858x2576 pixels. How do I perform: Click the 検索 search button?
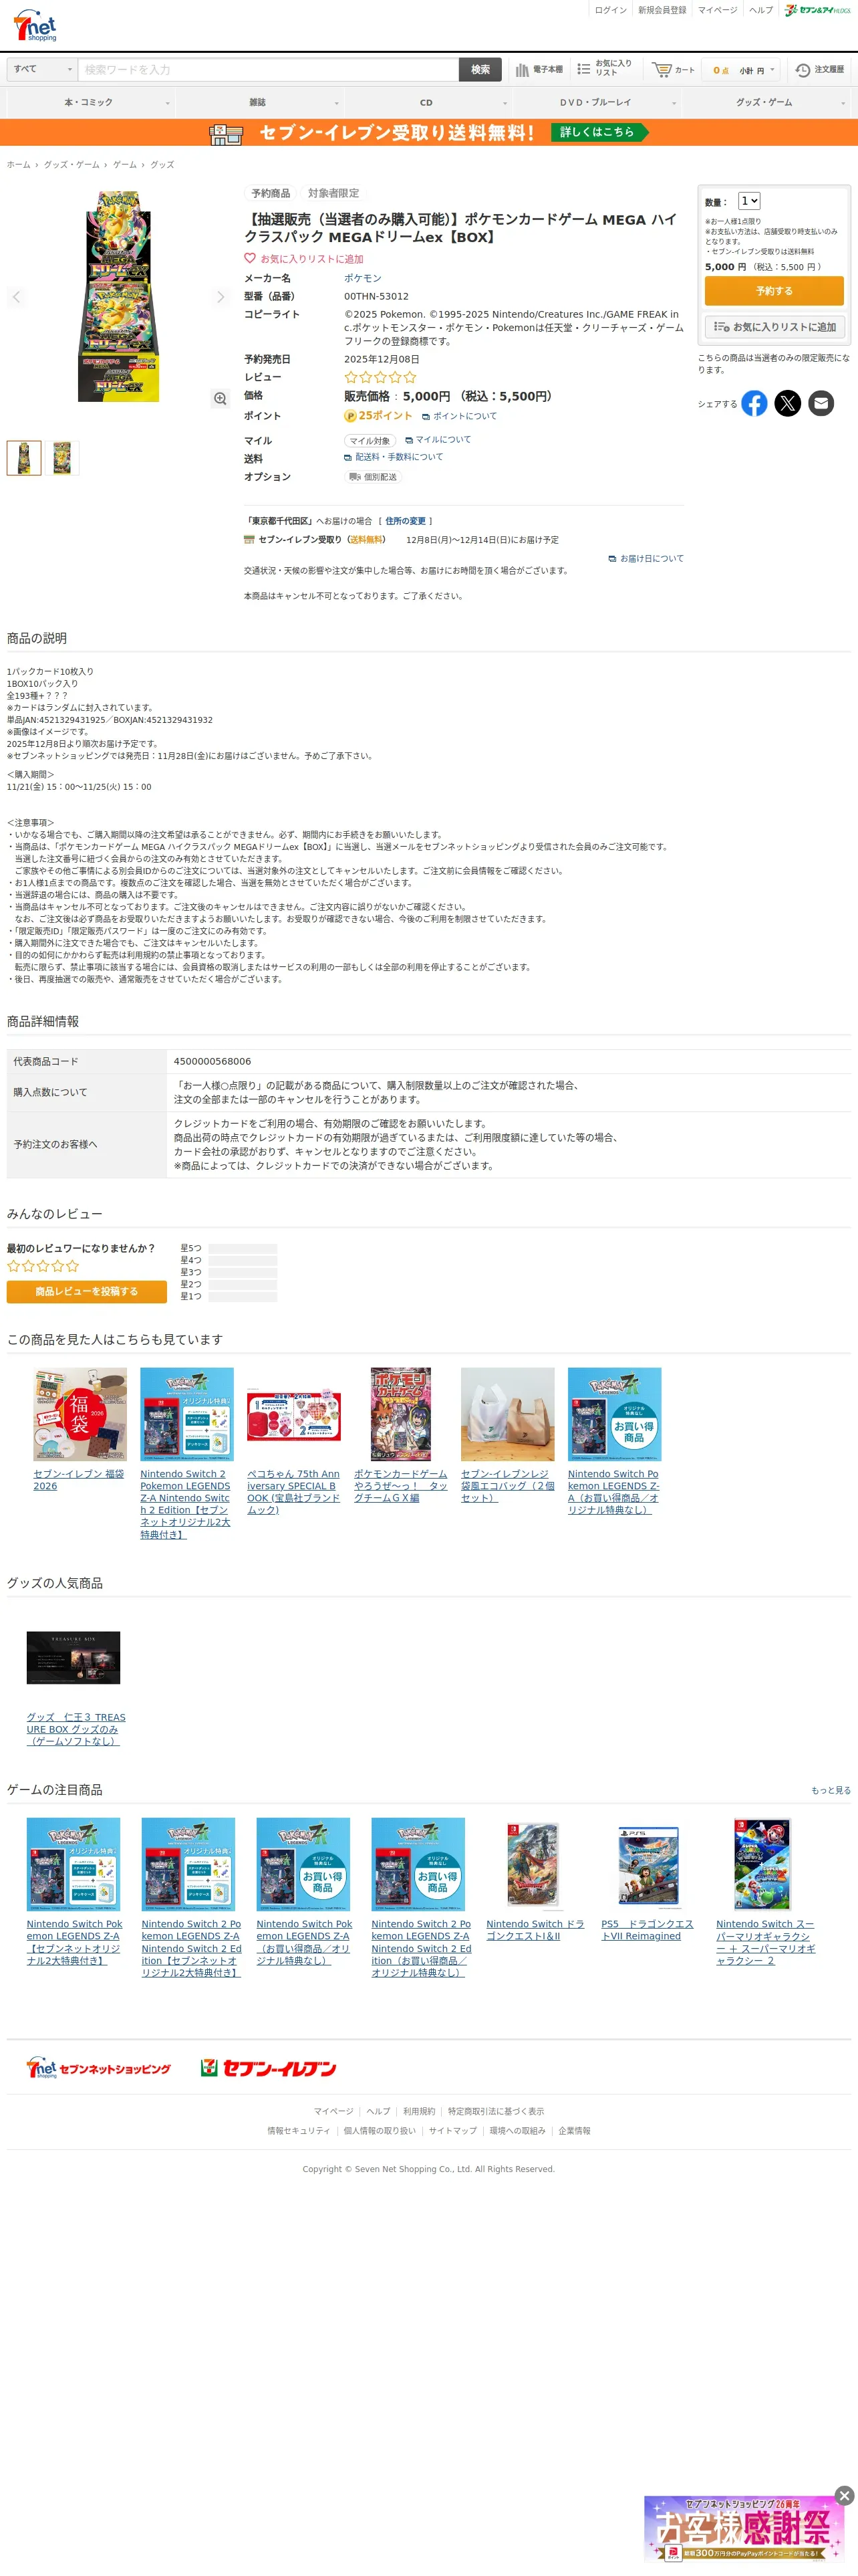tap(480, 69)
